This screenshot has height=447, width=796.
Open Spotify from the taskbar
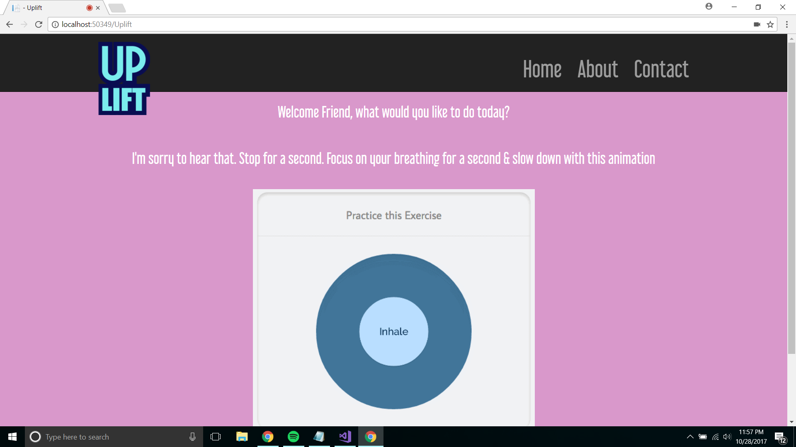coord(293,437)
